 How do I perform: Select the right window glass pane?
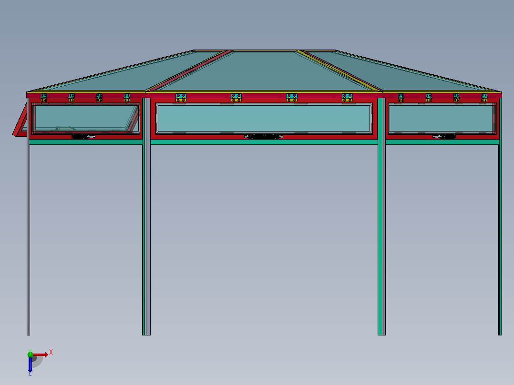(x=441, y=118)
